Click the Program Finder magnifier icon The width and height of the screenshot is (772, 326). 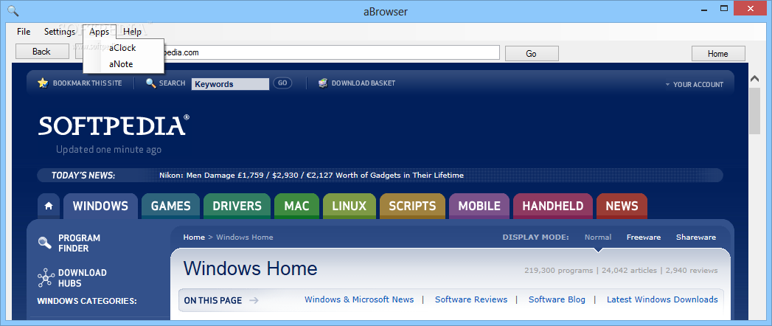tap(45, 243)
